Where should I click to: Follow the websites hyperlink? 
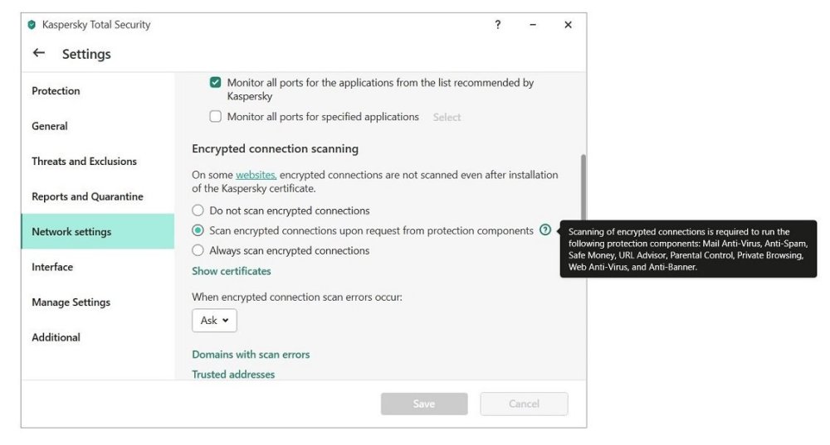click(x=256, y=175)
